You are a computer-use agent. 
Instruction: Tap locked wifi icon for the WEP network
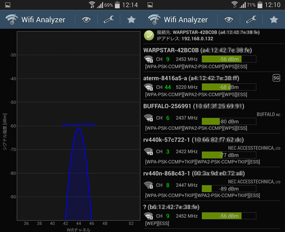click(x=148, y=216)
